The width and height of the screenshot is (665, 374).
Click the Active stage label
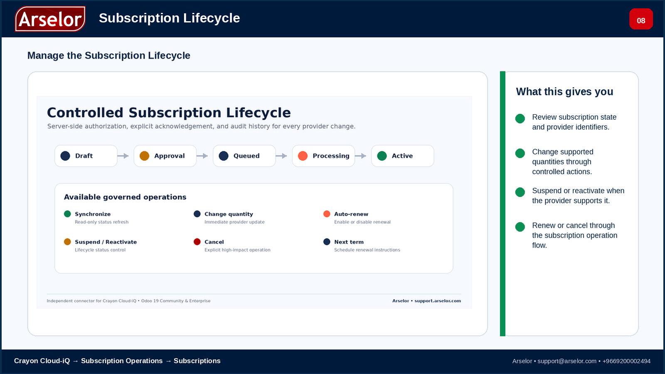coord(402,156)
